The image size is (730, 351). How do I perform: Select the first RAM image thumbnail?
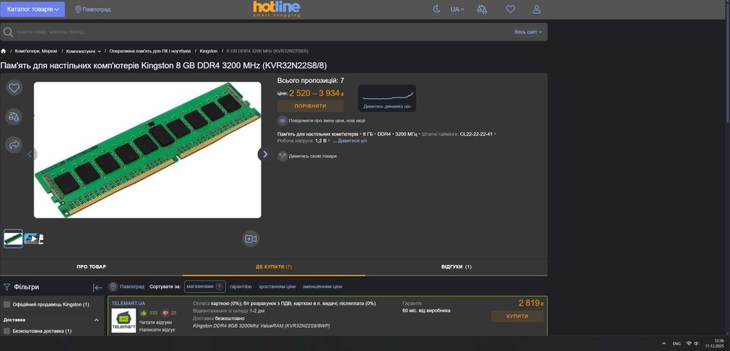[x=13, y=239]
